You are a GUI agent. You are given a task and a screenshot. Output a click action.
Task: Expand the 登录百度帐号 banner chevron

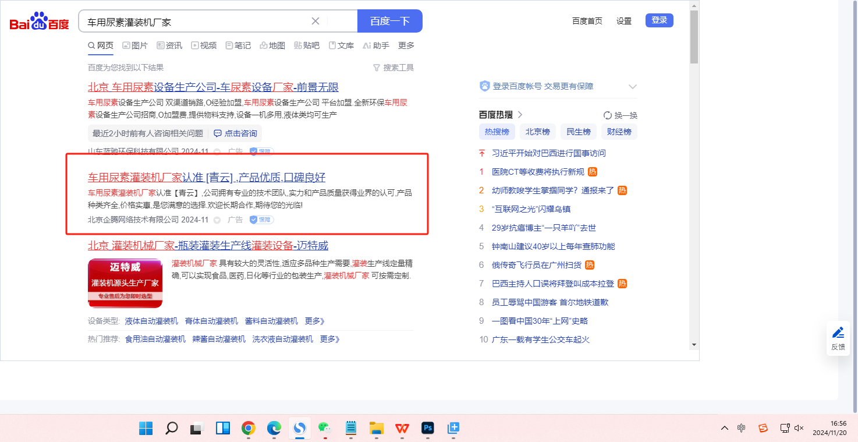click(x=633, y=87)
